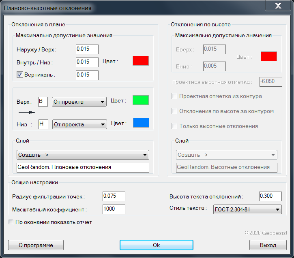Viewport: 294px width, 258px height.
Task: Open the Стиль текста ГОСТ 2.304-81 dropdown
Action: [x=247, y=209]
